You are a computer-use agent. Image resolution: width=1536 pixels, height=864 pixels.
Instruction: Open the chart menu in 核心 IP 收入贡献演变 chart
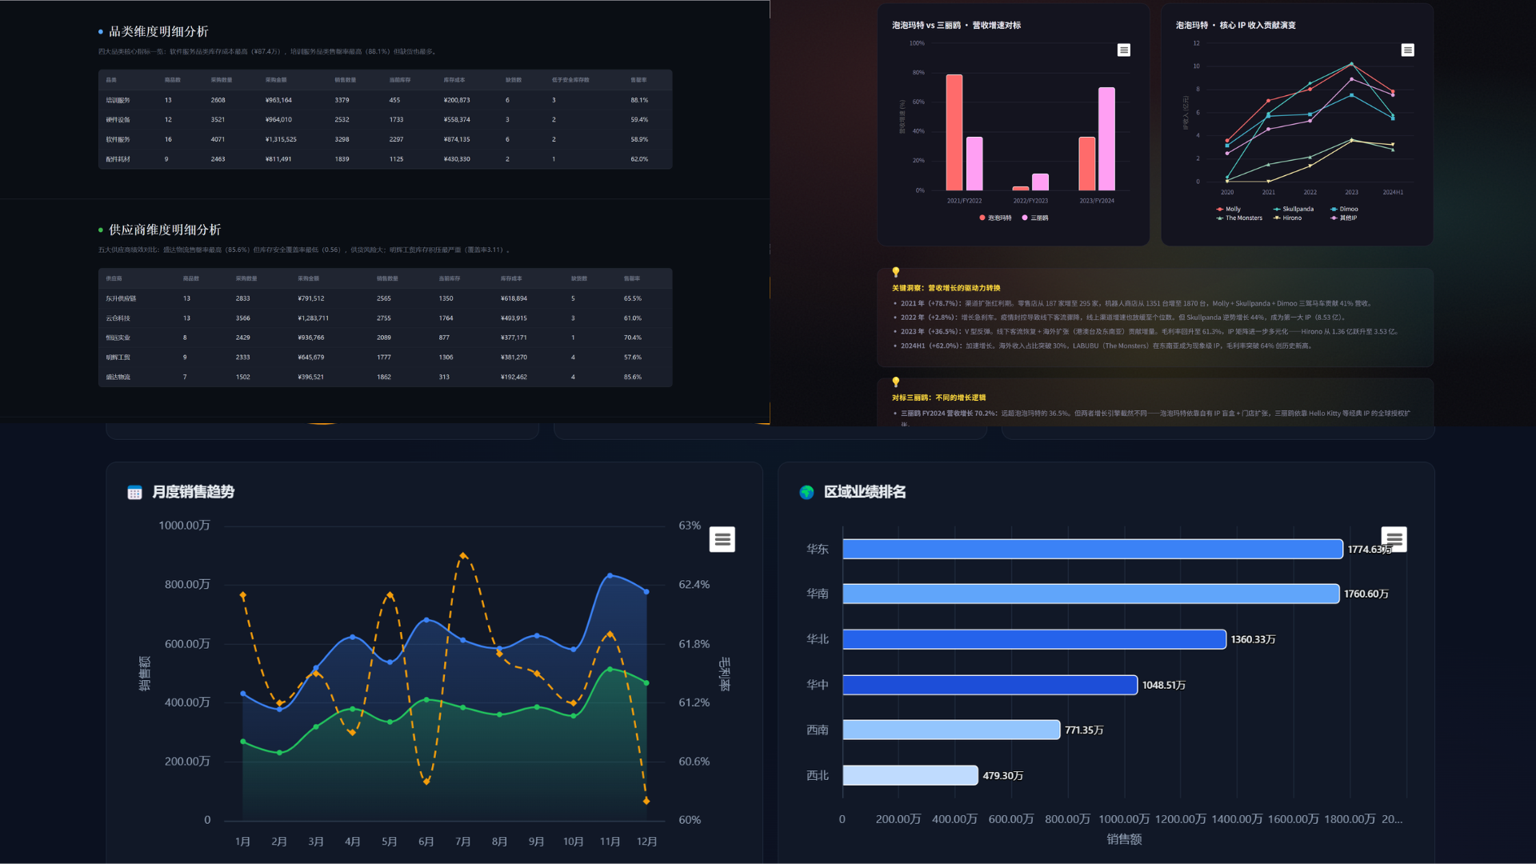click(1408, 50)
